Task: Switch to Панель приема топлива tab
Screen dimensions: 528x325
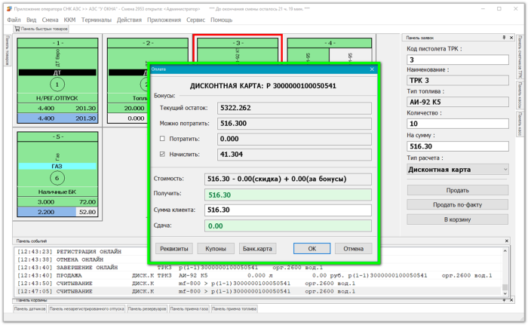Action: 235,309
